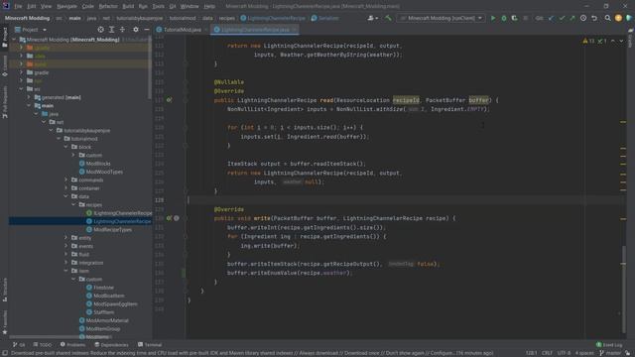
Task: Open the Build menu
Action: point(128,7)
